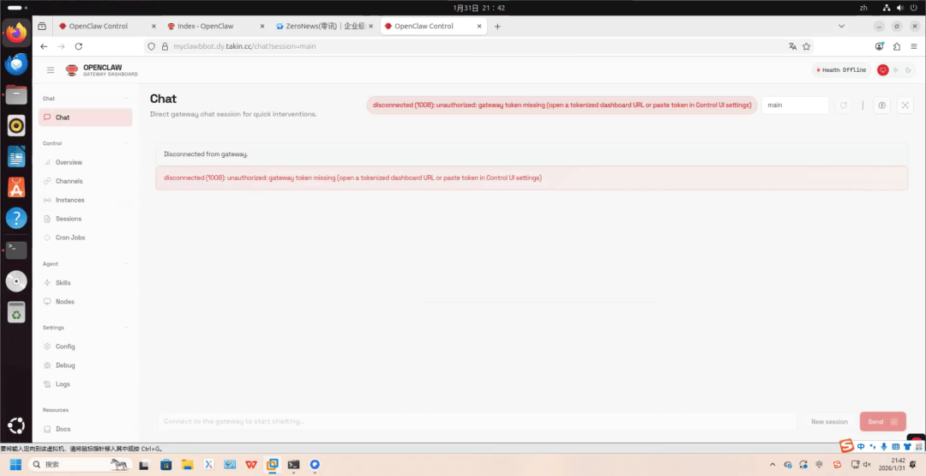
Task: Click the New session button
Action: (x=829, y=422)
